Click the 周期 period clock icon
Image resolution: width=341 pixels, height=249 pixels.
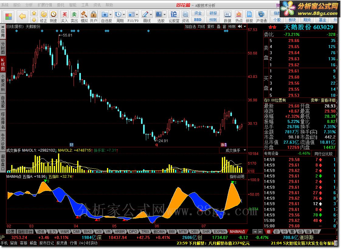118,14
